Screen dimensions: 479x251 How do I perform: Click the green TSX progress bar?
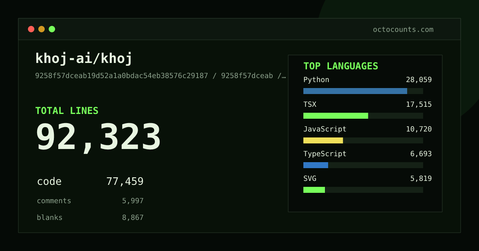point(336,116)
